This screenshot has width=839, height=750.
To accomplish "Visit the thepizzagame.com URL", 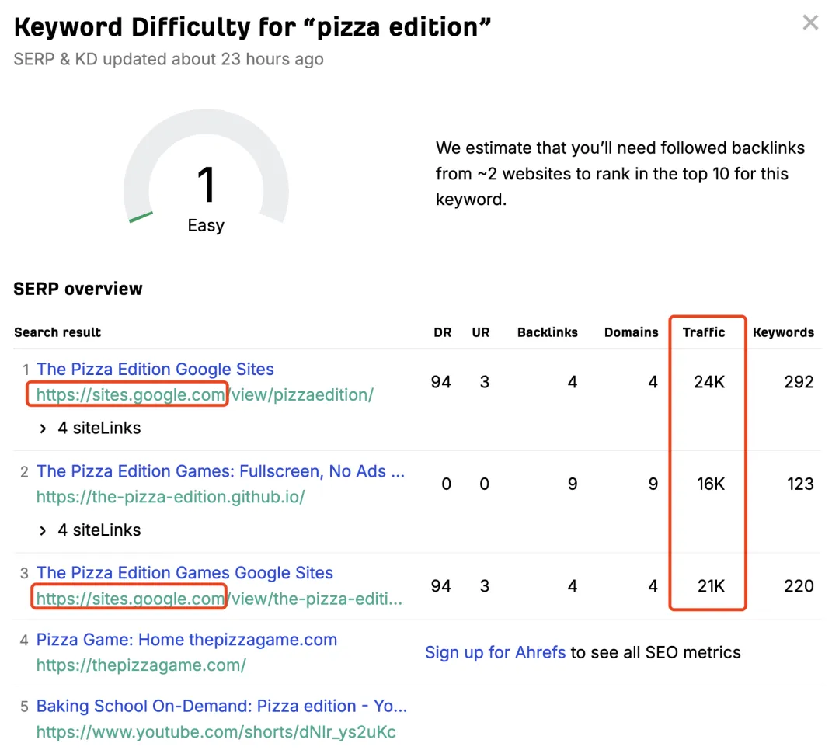I will [141, 665].
